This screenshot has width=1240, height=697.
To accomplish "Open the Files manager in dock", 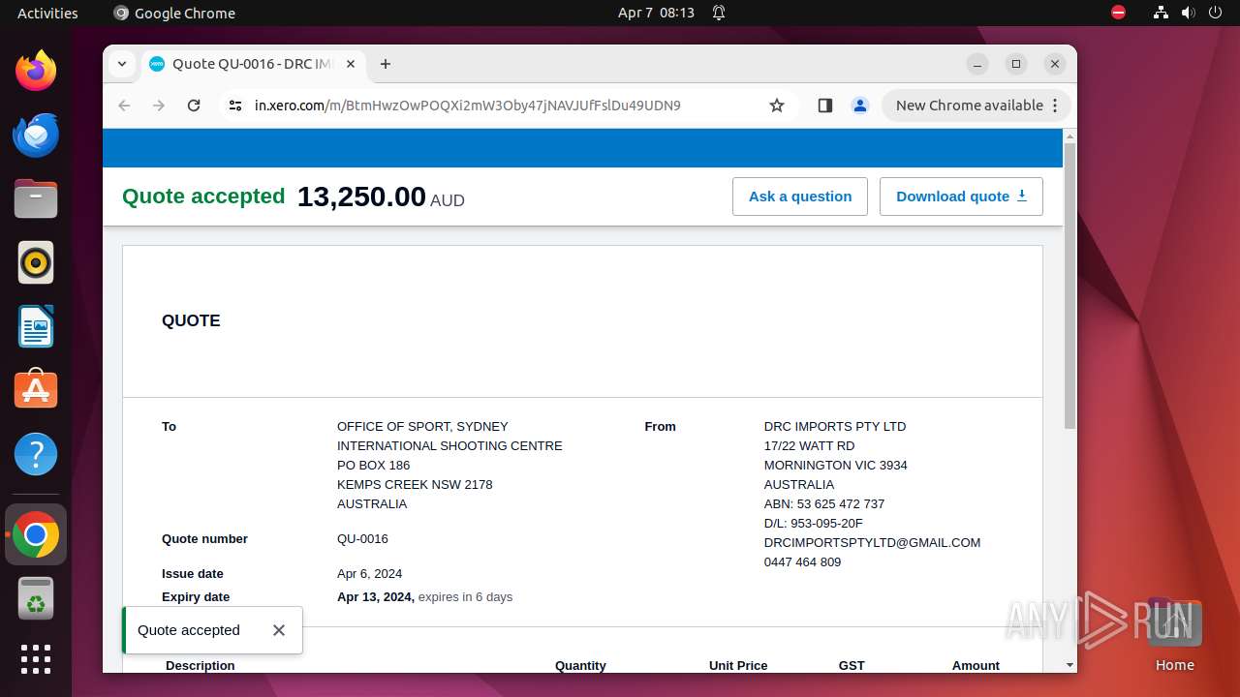I will pyautogui.click(x=36, y=198).
